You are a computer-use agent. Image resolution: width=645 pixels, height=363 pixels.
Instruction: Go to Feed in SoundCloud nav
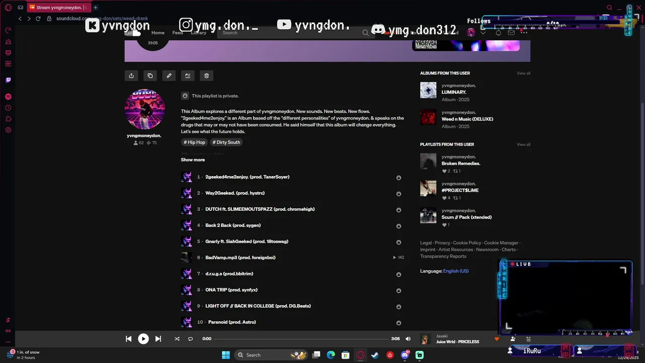tap(177, 33)
